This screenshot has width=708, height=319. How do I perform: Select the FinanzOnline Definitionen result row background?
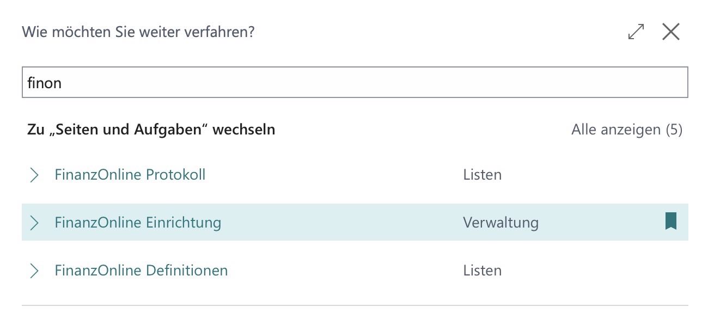(355, 271)
